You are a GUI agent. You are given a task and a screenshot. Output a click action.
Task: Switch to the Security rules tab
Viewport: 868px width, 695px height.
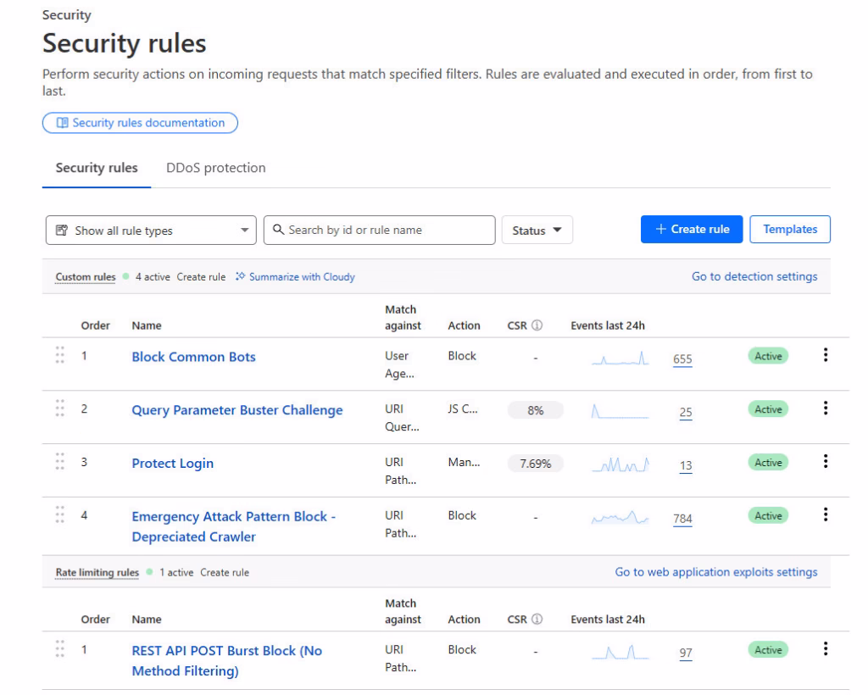click(x=97, y=168)
